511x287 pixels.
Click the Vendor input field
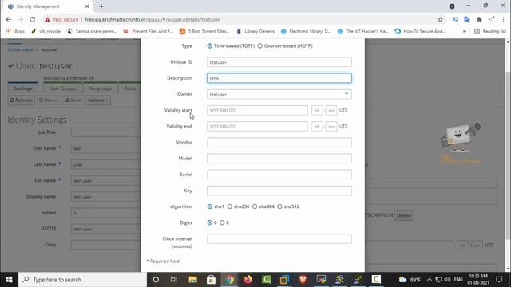279,142
